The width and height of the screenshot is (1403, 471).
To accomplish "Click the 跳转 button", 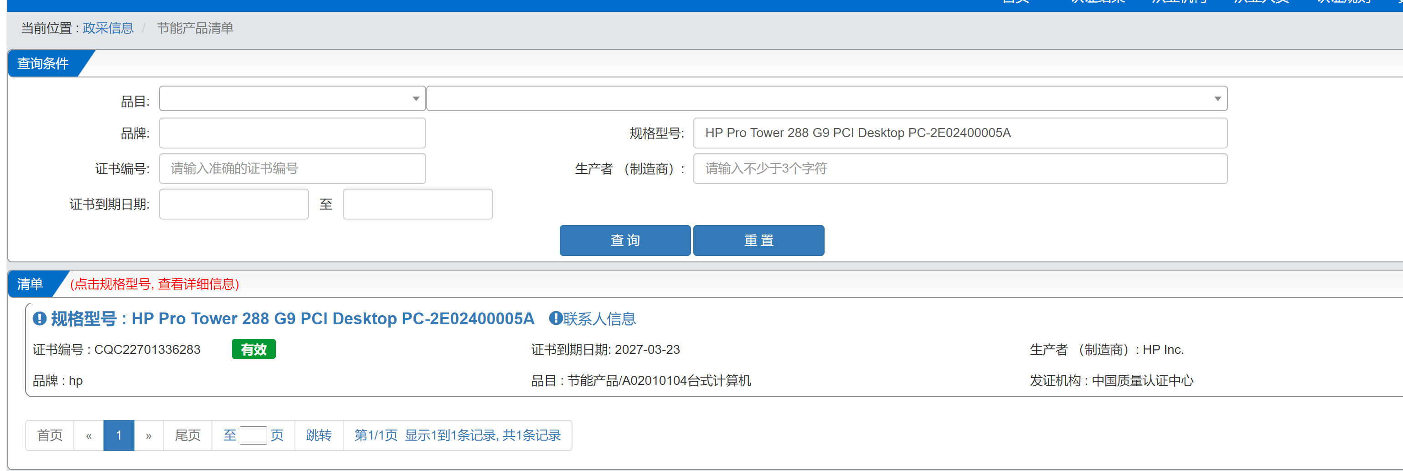I will click(319, 435).
